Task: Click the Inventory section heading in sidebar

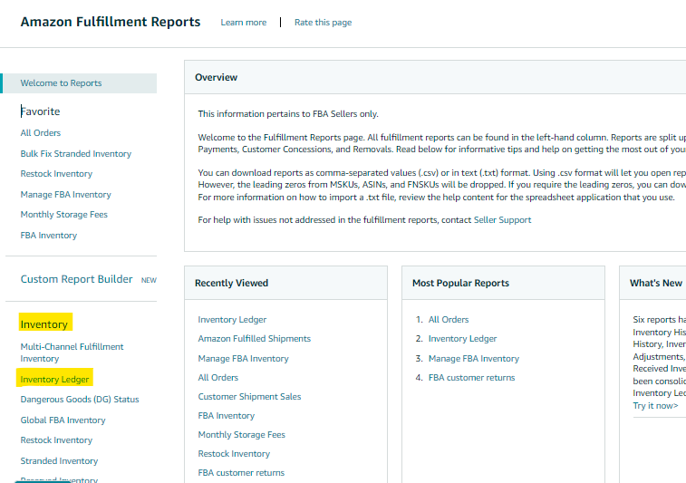Action: tap(43, 324)
